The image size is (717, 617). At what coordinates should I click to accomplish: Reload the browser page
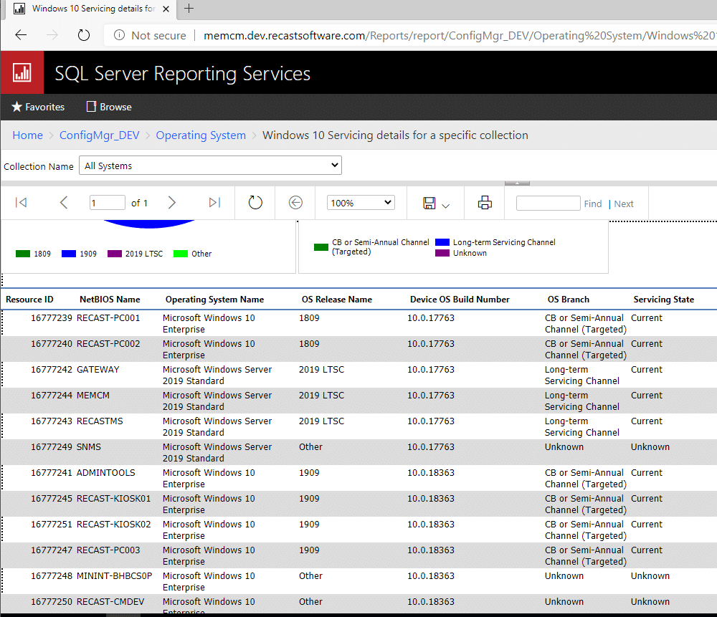[84, 35]
